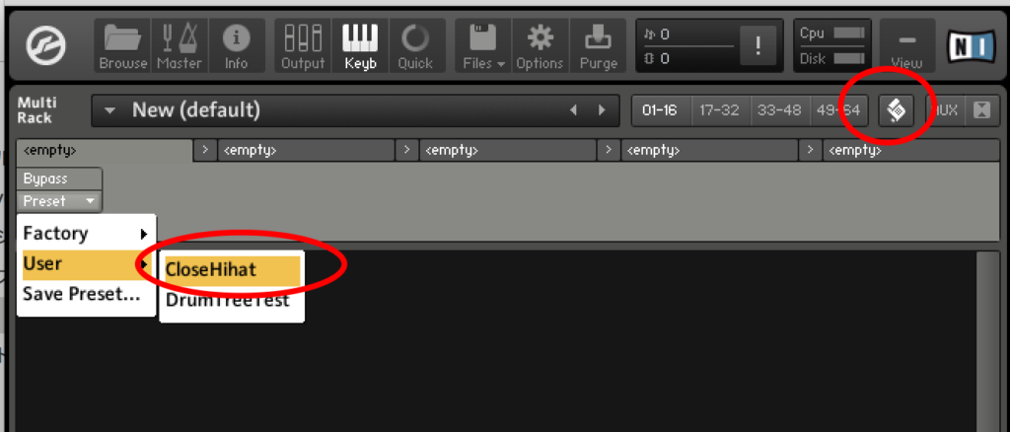
Task: Open the Quick-load browser
Action: point(415,45)
